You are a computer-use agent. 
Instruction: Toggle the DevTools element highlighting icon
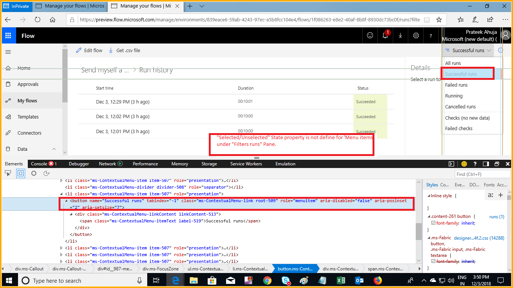pos(21,173)
